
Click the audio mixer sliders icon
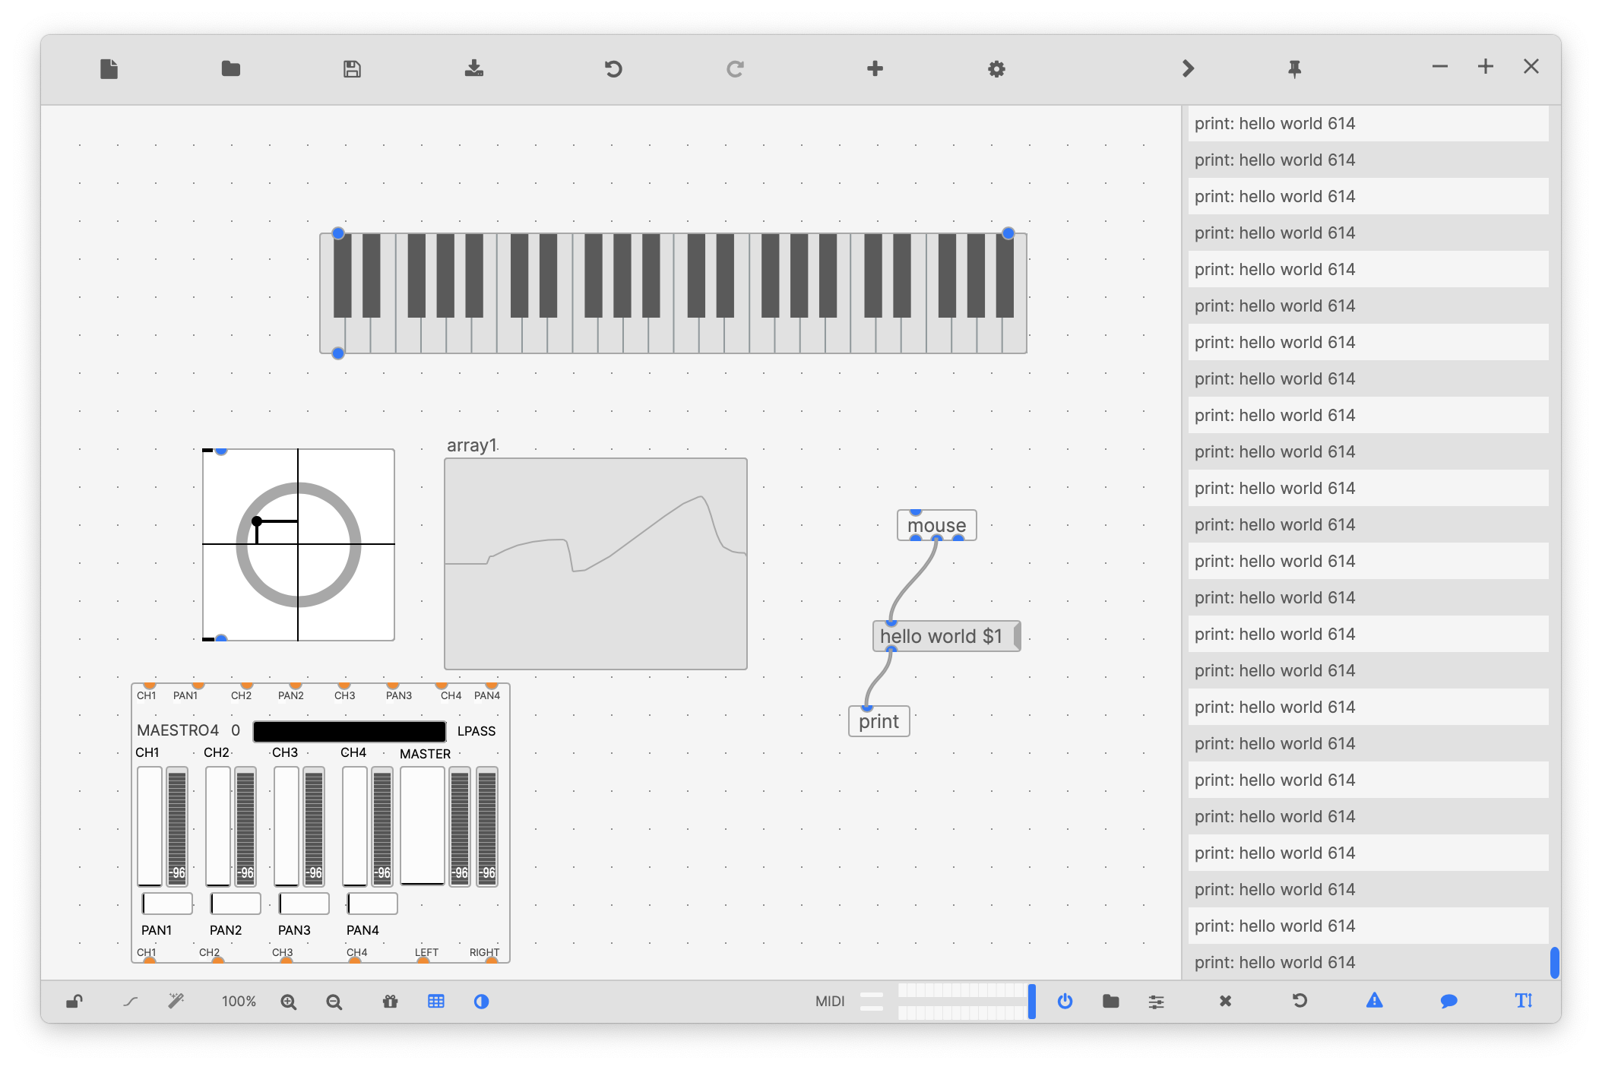point(1157,1002)
